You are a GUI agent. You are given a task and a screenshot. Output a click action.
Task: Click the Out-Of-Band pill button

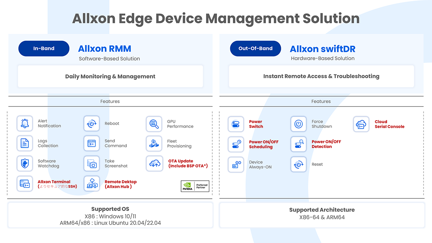(x=256, y=49)
